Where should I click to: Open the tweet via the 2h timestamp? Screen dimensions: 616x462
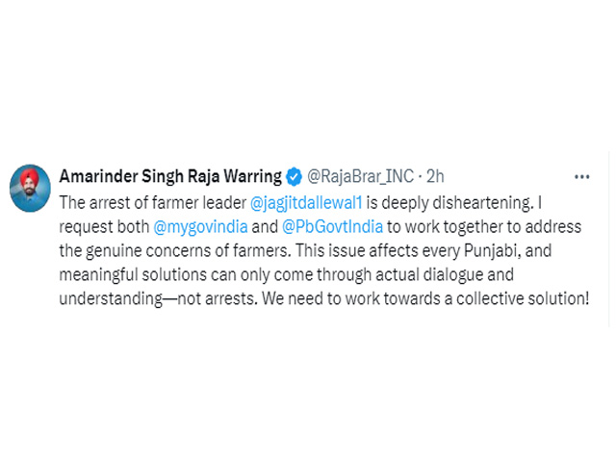[435, 176]
